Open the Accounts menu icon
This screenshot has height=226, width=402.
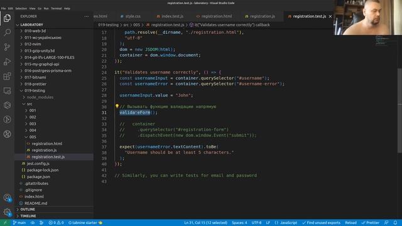[7, 198]
